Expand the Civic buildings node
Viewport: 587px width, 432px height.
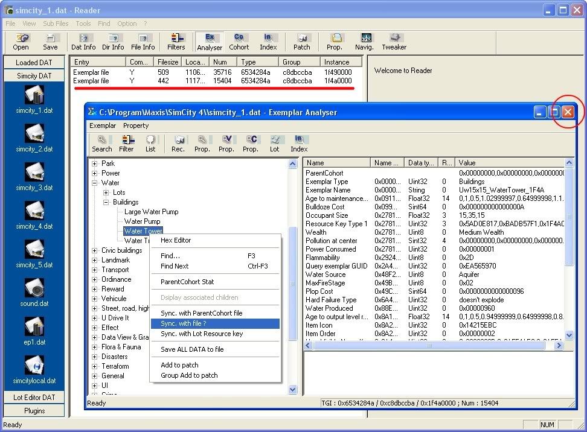coord(95,250)
